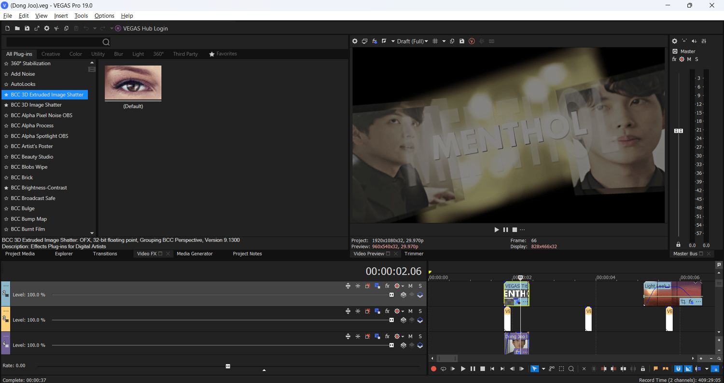Viewport: 724px width, 383px height.
Task: Expand the overlays grid dropdown arrow
Action: click(444, 41)
